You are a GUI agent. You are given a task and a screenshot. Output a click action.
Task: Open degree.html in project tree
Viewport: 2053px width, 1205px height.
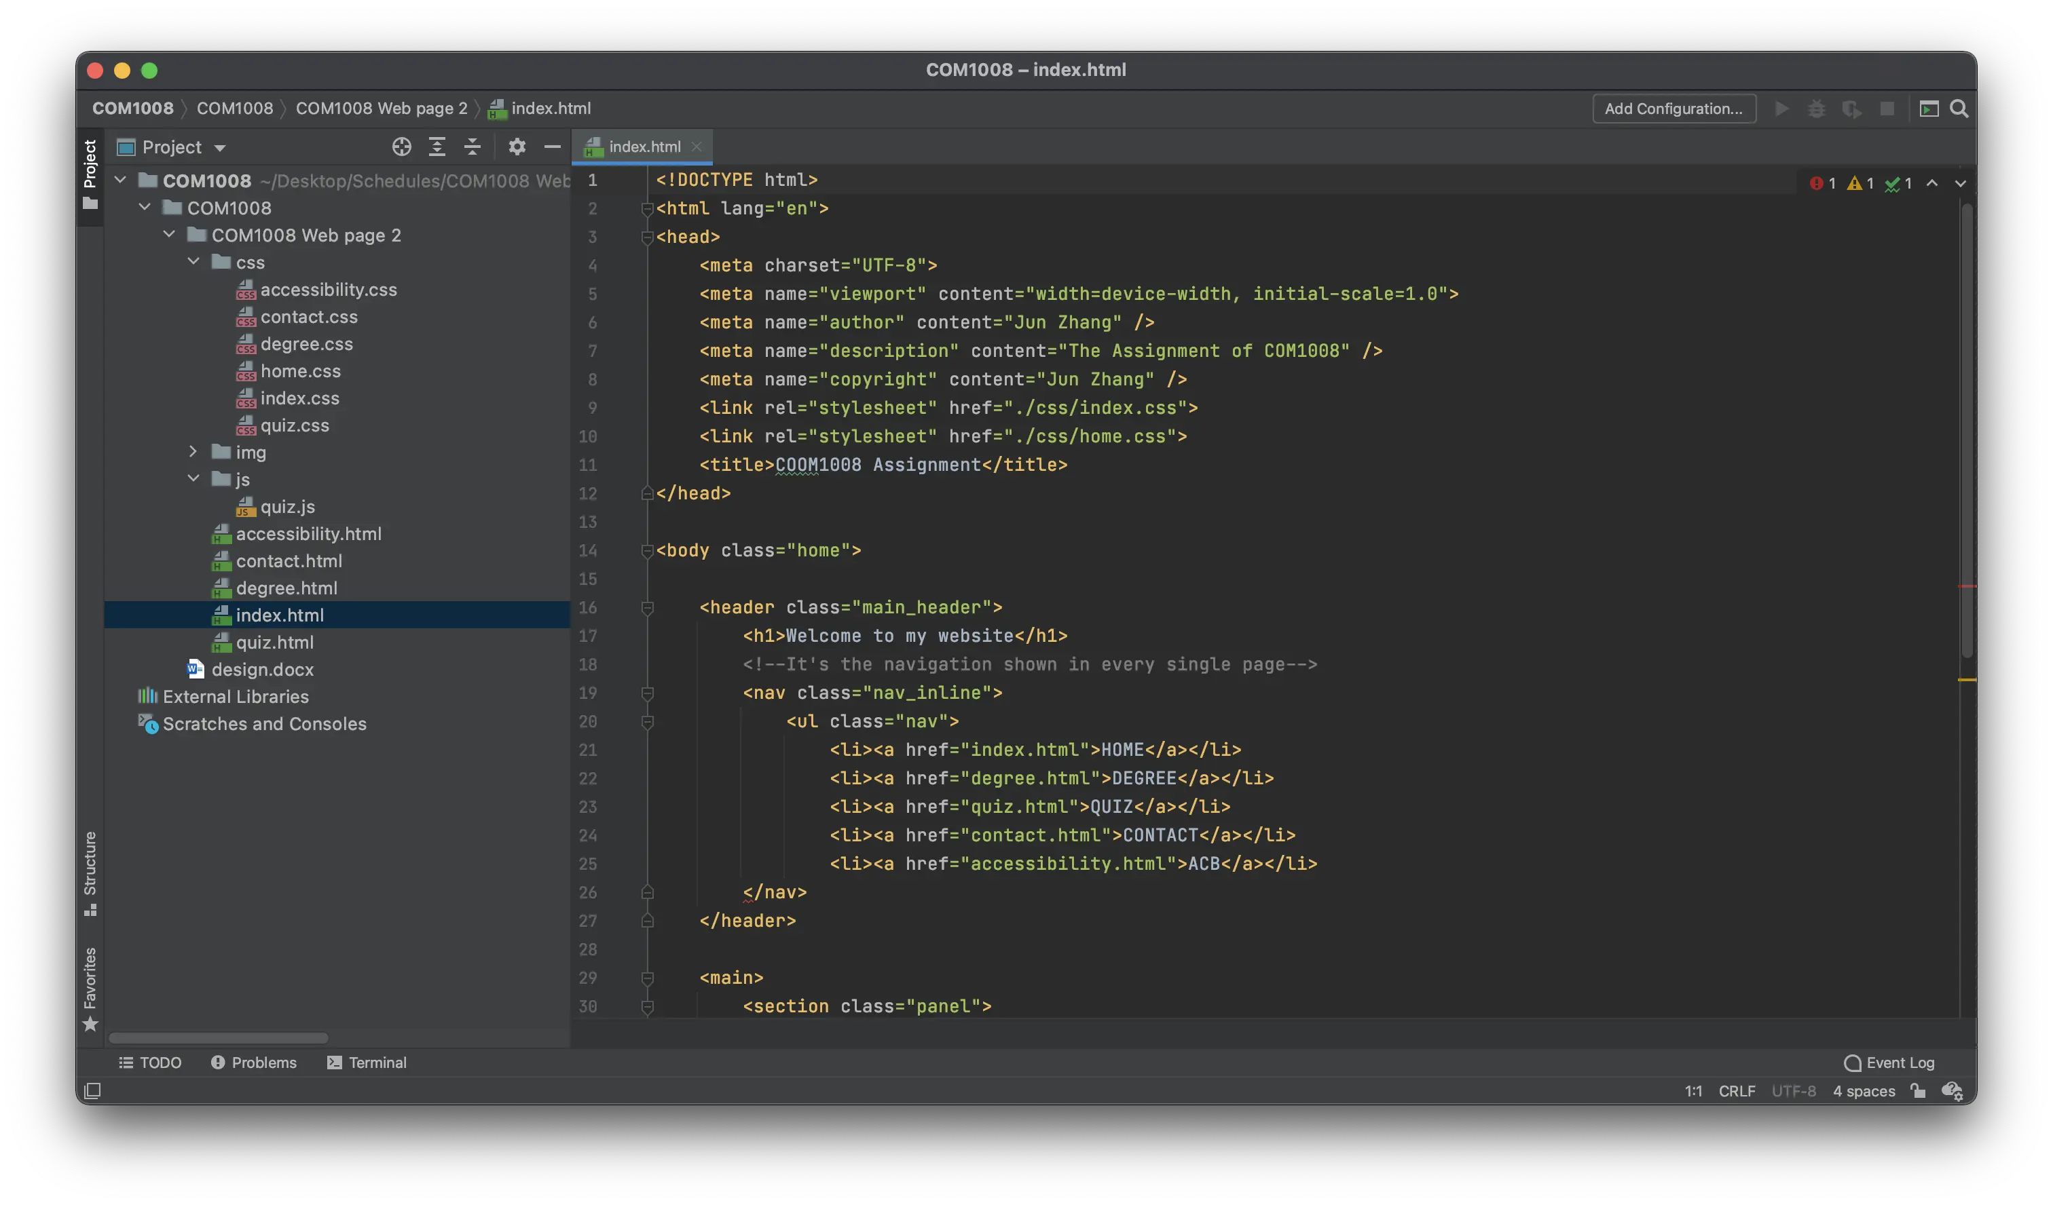[274, 588]
